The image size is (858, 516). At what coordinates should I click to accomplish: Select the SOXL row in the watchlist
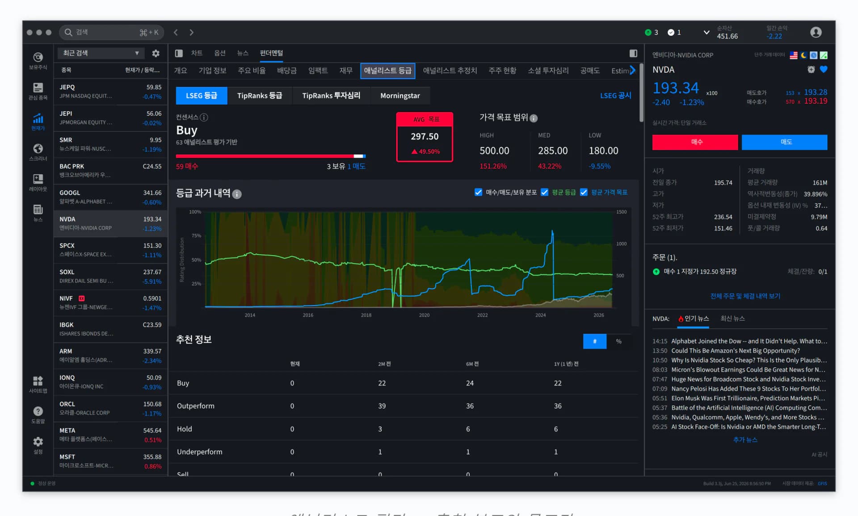(110, 276)
